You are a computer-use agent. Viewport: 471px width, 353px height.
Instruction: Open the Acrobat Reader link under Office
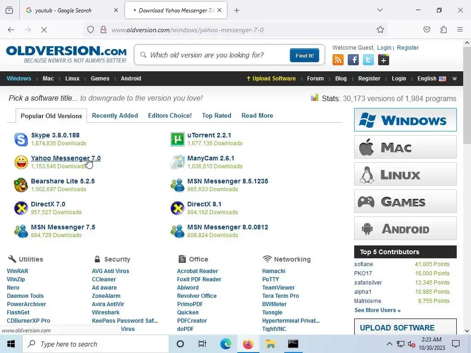point(197,271)
